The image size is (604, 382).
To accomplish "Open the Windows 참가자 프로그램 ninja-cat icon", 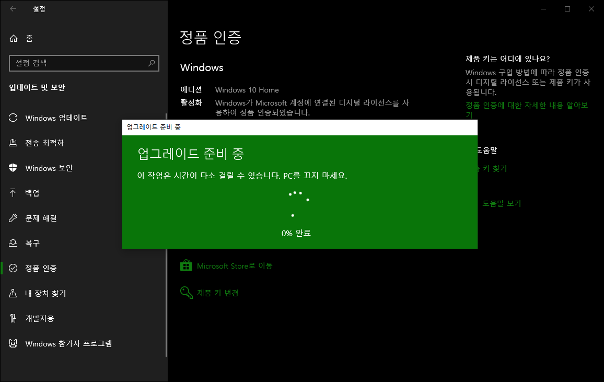I will 13,343.
